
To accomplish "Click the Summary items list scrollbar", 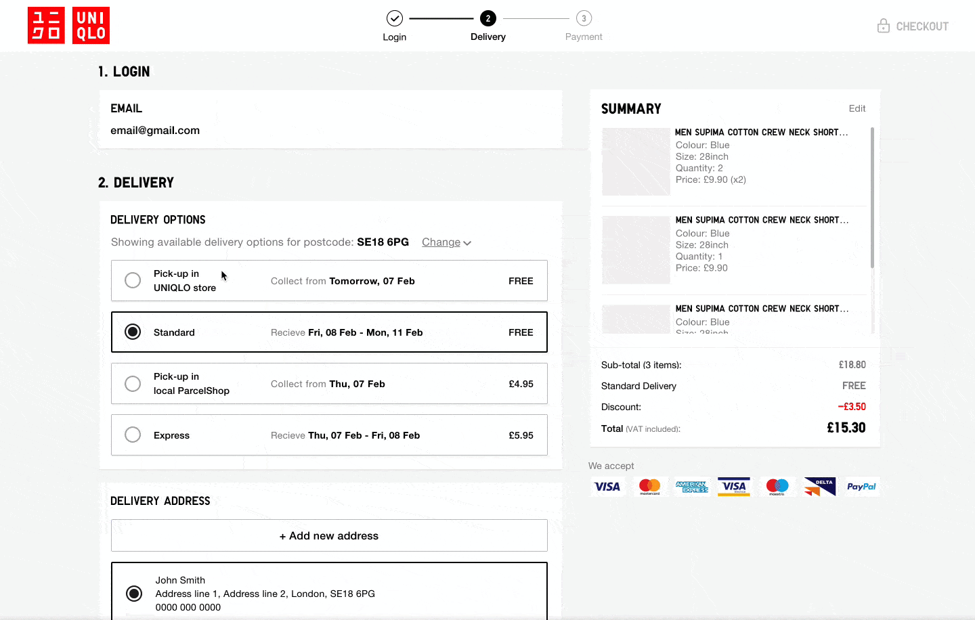I will 872,198.
